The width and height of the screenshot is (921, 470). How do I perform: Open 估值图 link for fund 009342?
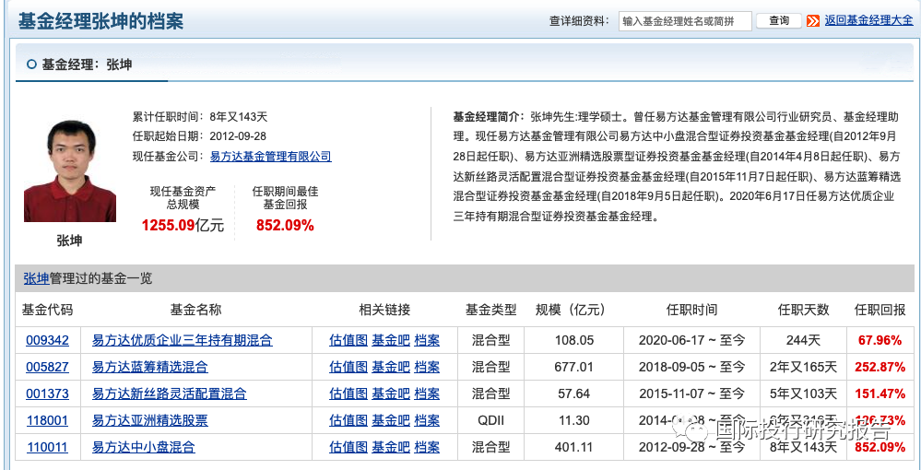348,340
